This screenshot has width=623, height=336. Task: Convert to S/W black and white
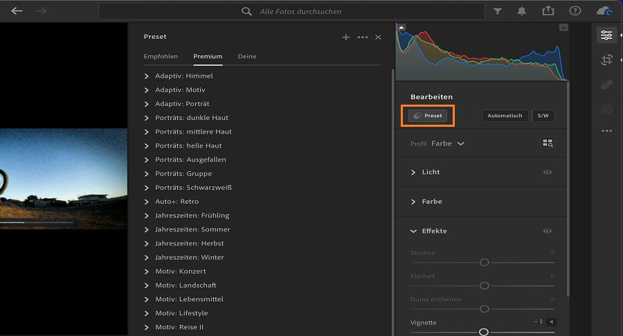point(543,116)
